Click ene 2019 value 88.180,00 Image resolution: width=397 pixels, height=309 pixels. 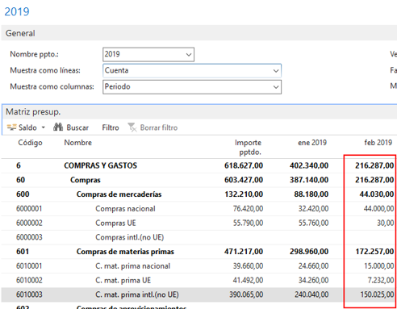[311, 194]
